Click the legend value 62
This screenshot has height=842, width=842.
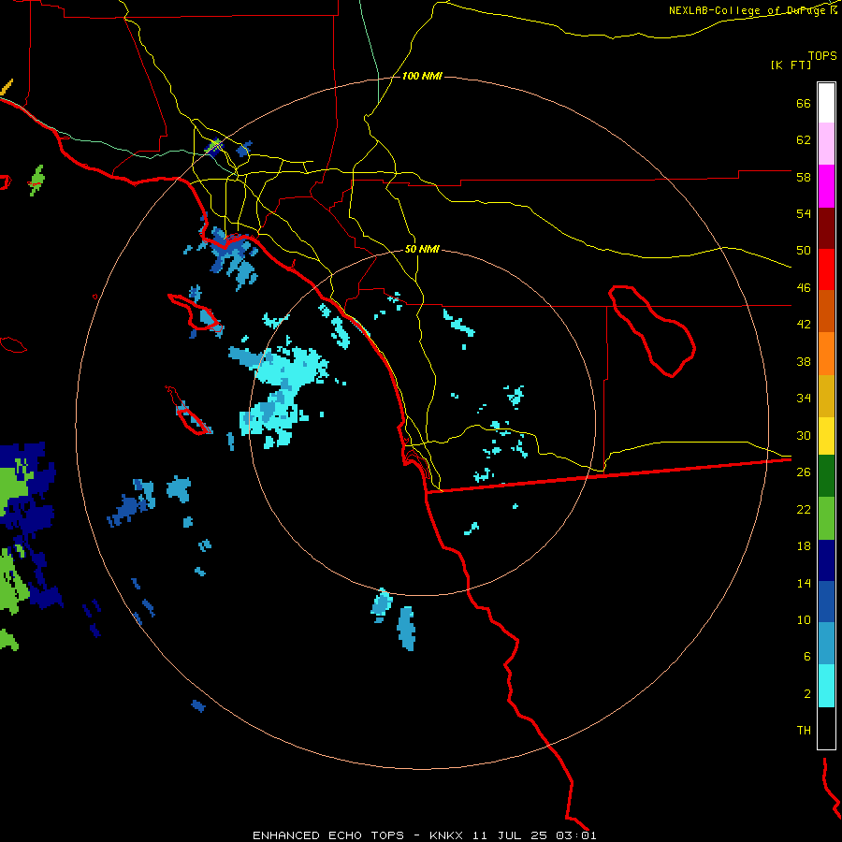804,140
